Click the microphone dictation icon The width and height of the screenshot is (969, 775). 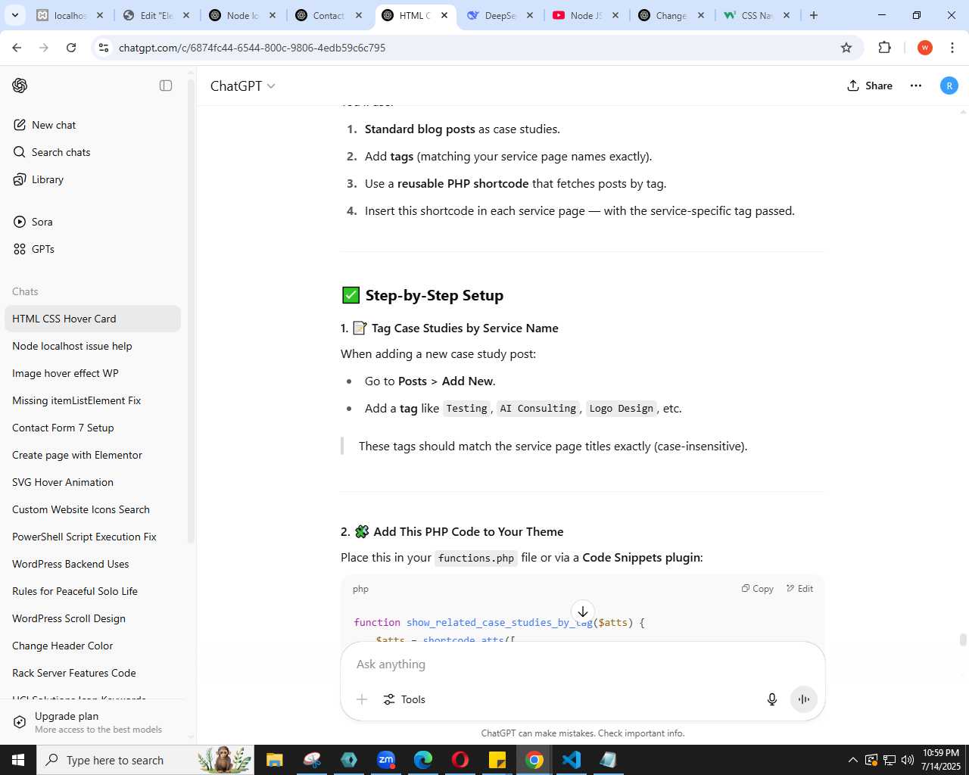pos(772,699)
